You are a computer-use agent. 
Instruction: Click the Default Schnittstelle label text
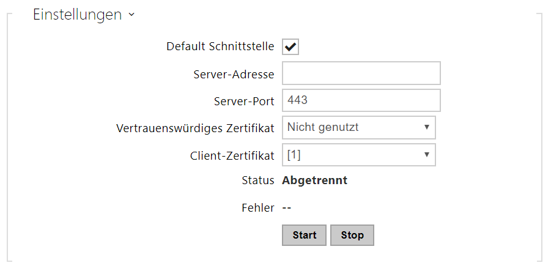coord(220,47)
